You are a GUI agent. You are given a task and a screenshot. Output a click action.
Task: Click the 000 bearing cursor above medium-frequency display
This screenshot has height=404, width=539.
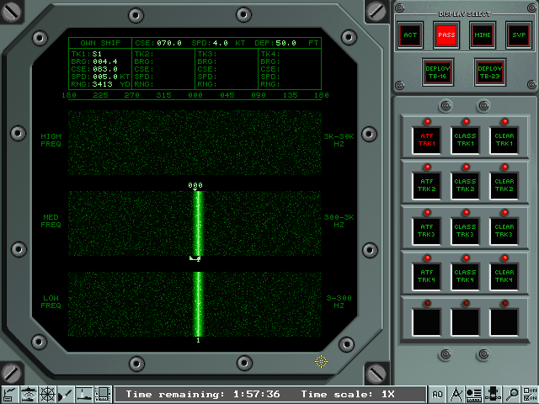pyautogui.click(x=195, y=185)
